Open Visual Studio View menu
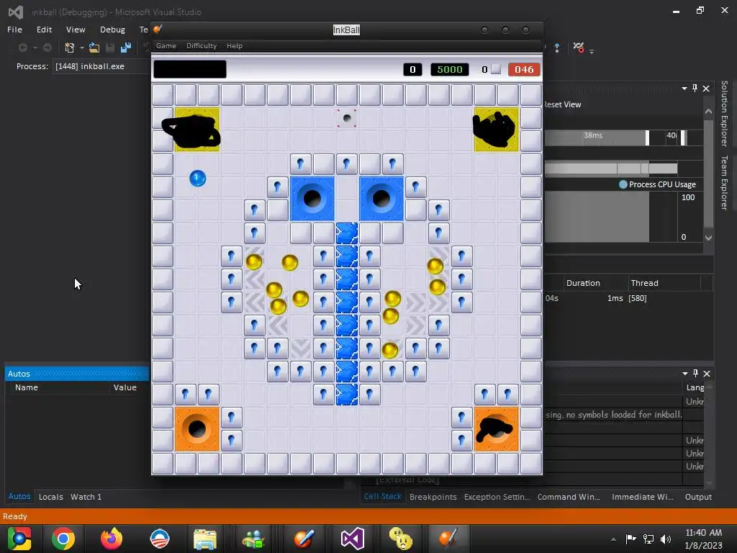This screenshot has width=737, height=553. click(75, 29)
